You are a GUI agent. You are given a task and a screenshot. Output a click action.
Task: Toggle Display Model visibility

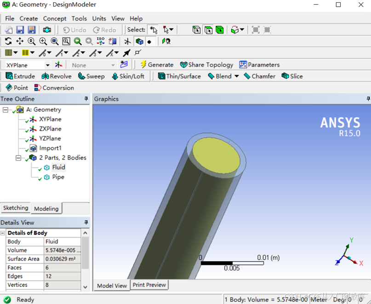tap(139, 41)
